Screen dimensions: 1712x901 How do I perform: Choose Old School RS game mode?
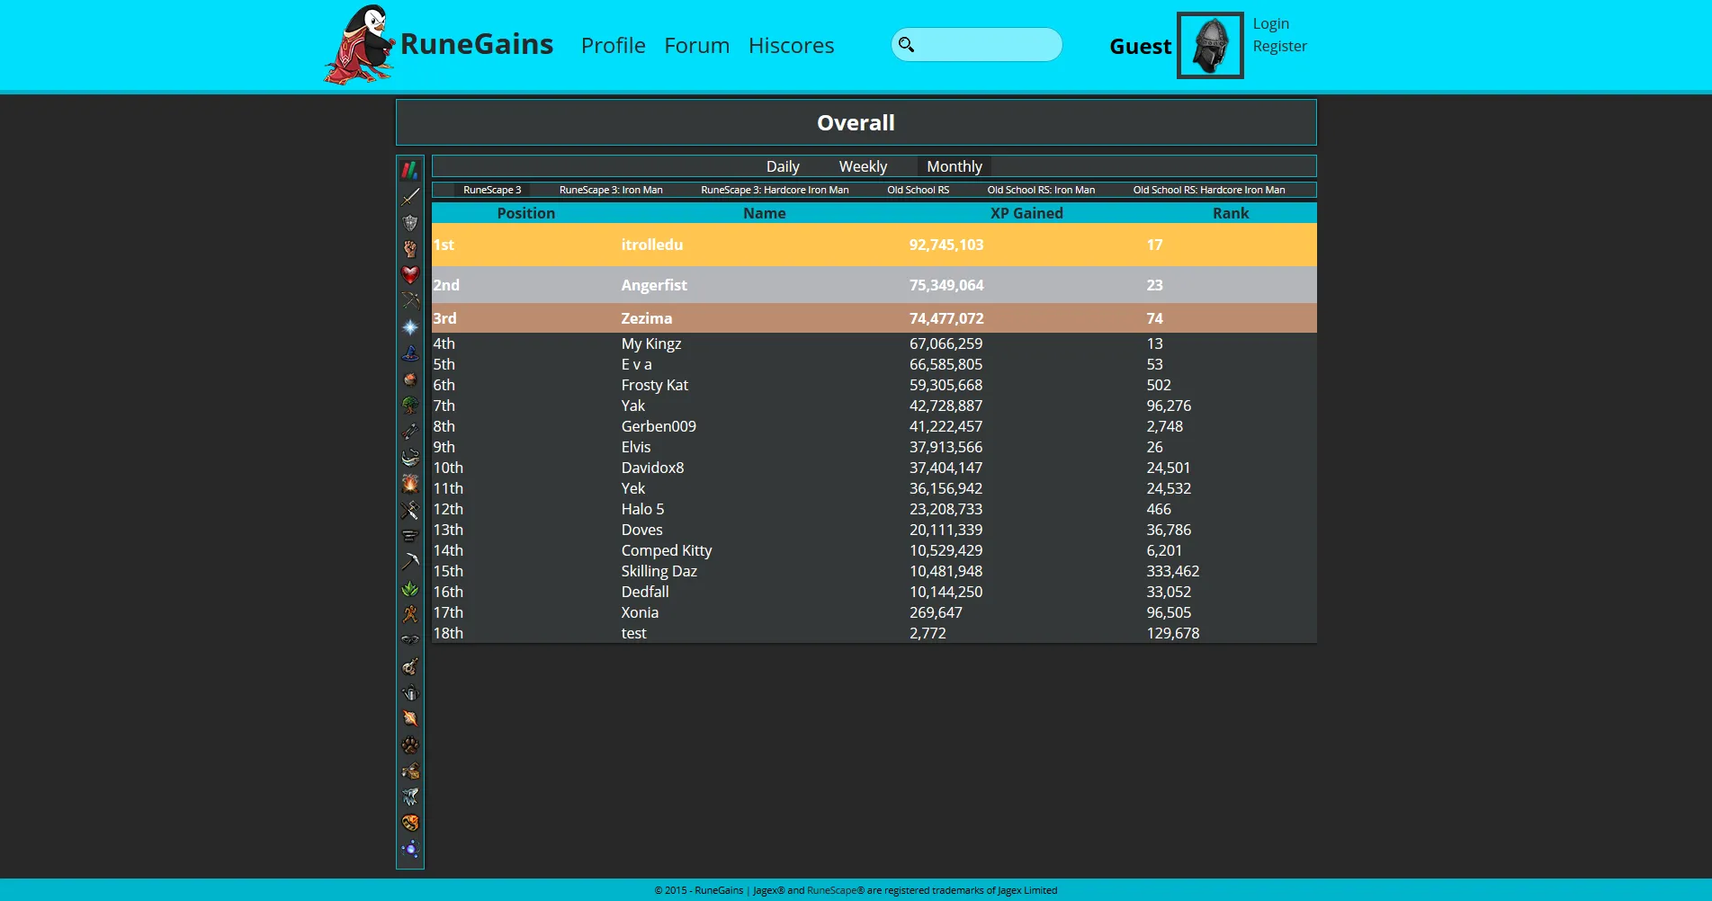918,190
